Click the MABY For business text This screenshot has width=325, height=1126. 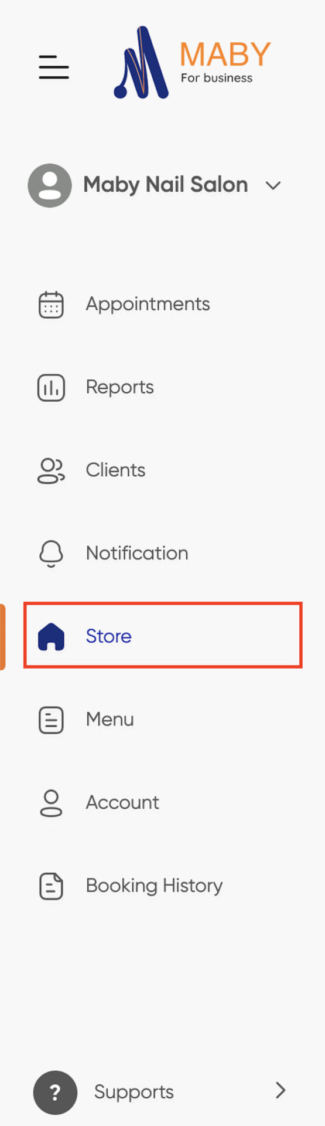pyautogui.click(x=225, y=62)
